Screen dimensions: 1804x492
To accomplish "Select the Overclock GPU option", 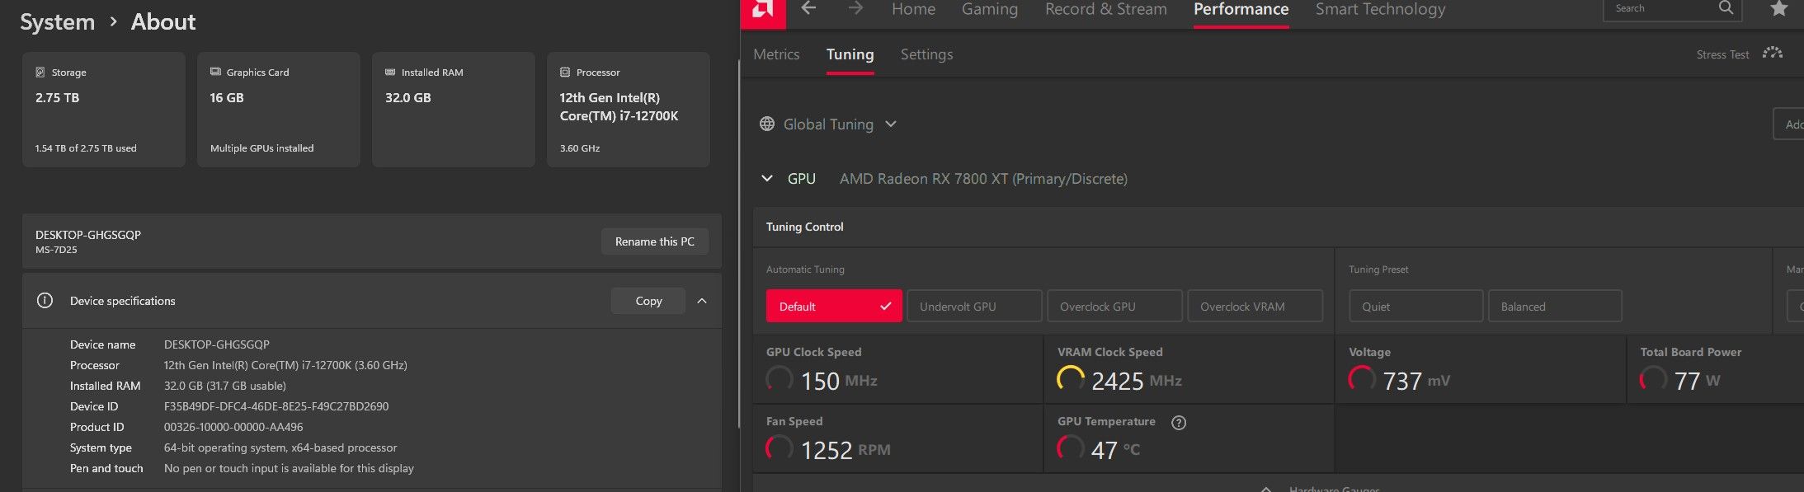I will [x=1114, y=306].
